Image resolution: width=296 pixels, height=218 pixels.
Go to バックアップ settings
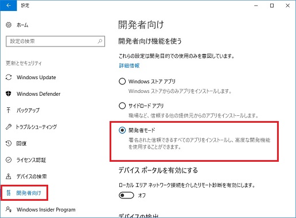pyautogui.click(x=28, y=110)
